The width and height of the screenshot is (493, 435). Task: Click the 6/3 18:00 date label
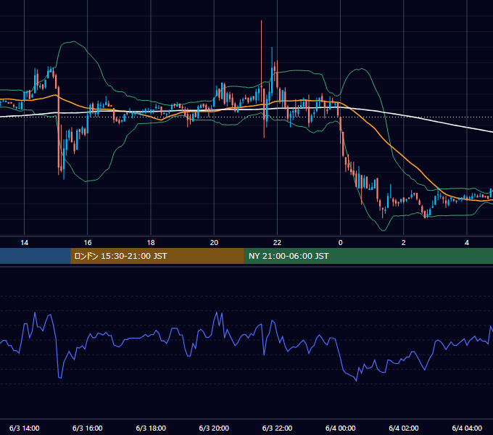[151, 428]
